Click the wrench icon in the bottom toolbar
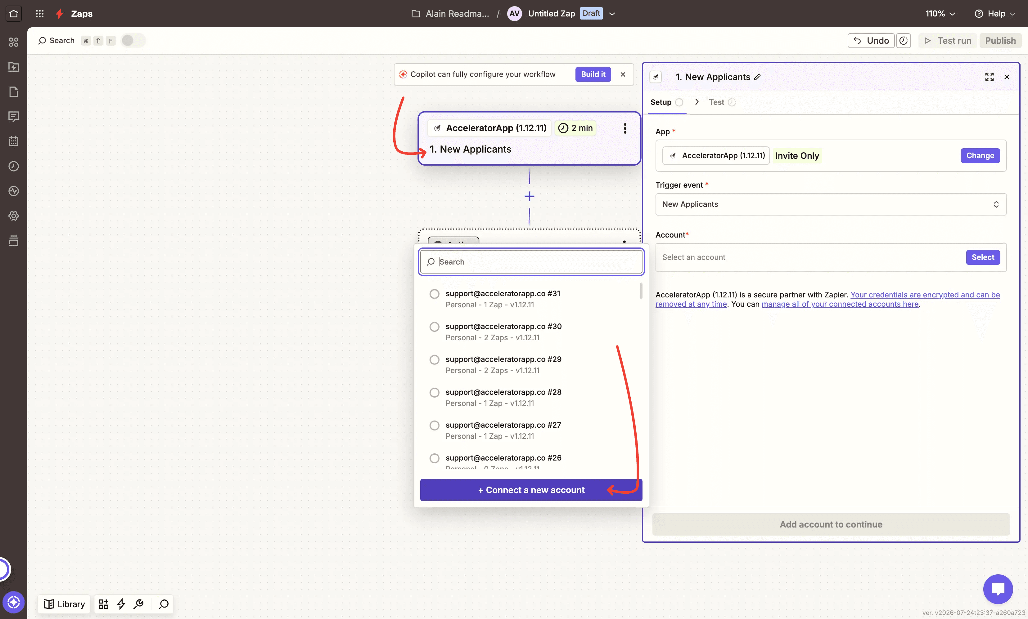 click(x=138, y=604)
